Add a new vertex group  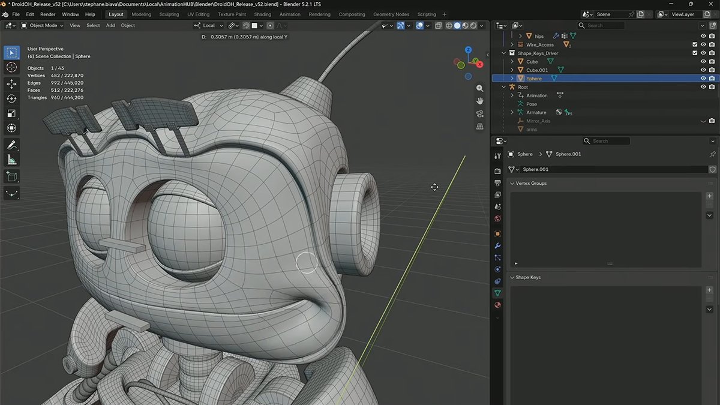[x=709, y=196]
